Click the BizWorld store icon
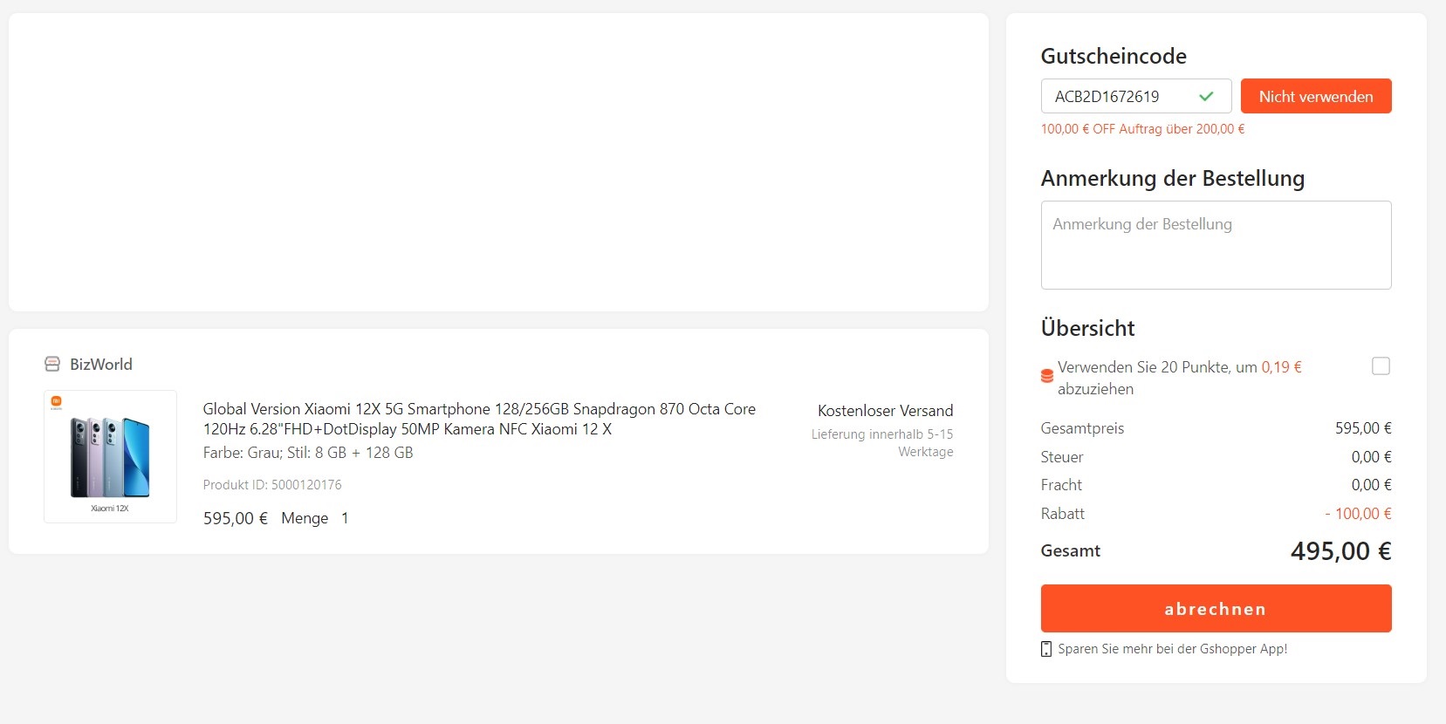Screen dimensions: 1446x724 pos(52,364)
